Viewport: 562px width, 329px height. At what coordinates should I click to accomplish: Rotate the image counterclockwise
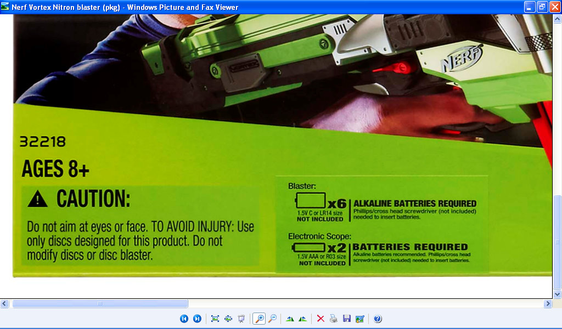tap(302, 319)
